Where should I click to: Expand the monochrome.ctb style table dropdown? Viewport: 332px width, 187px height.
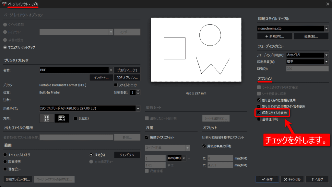tap(326, 28)
